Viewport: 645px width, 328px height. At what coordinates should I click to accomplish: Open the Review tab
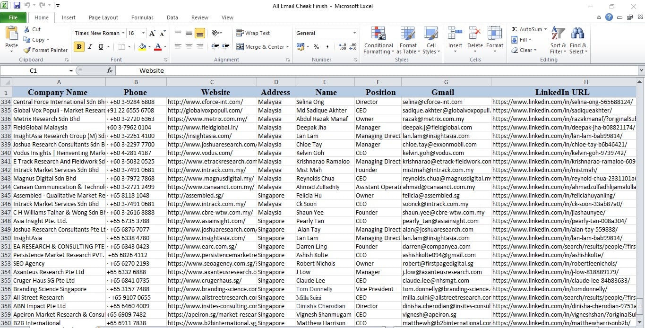201,17
